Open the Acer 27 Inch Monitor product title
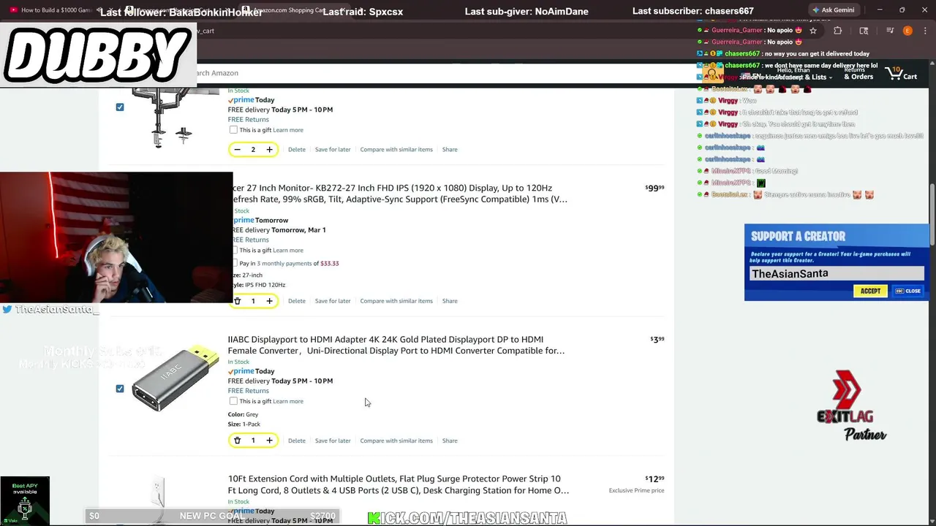Viewport: 936px width, 526px height. tap(400, 194)
